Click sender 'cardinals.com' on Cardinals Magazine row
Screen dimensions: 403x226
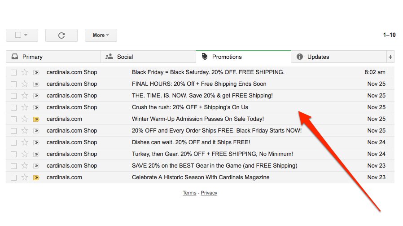64,177
